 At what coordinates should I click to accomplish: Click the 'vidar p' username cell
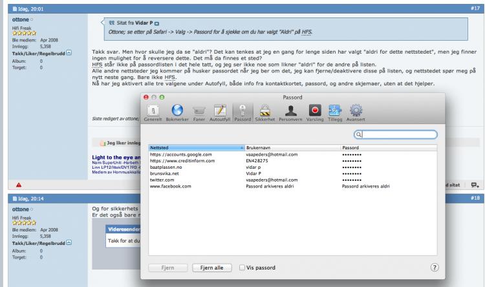253,167
